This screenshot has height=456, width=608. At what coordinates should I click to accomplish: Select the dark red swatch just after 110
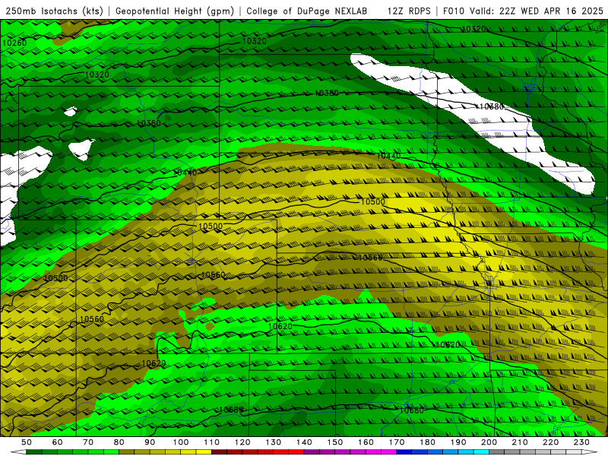point(220,452)
